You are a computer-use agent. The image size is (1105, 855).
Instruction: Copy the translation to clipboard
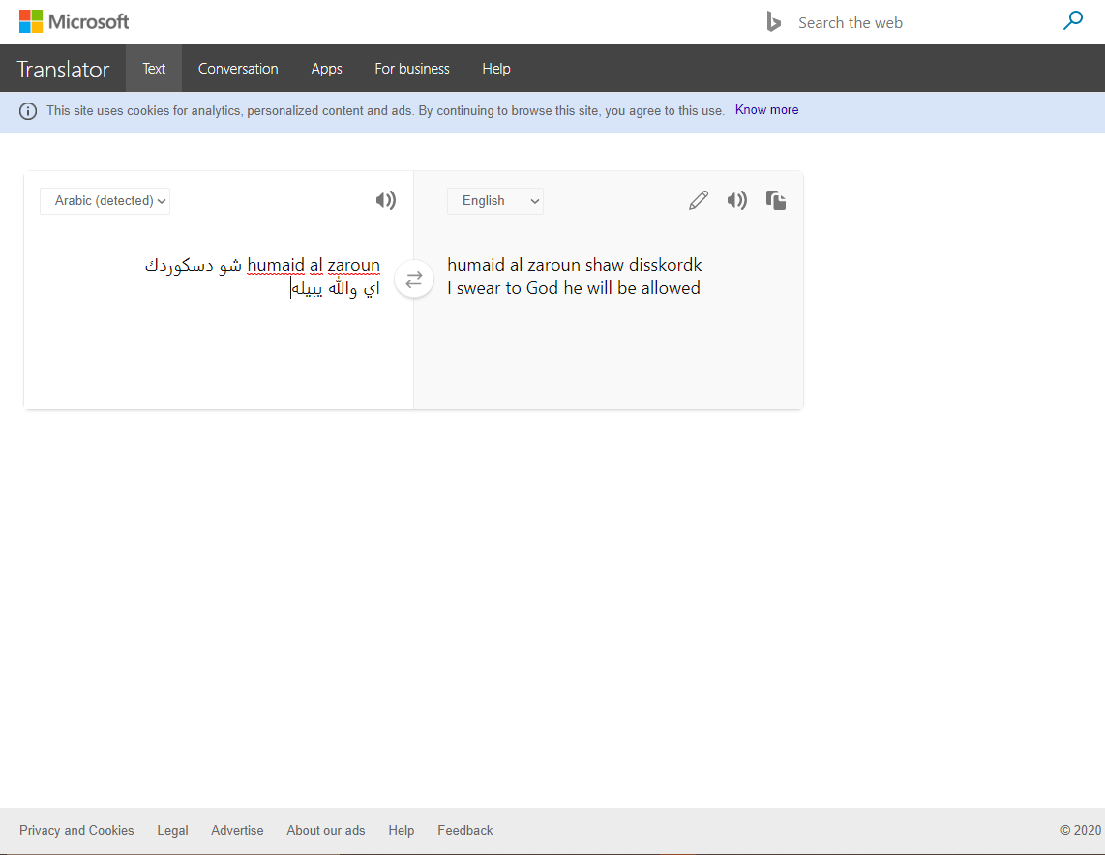776,201
